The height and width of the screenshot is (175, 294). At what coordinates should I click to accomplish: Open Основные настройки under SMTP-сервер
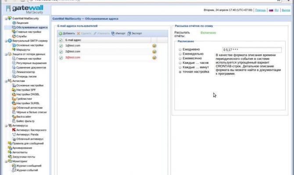tap(30, 45)
